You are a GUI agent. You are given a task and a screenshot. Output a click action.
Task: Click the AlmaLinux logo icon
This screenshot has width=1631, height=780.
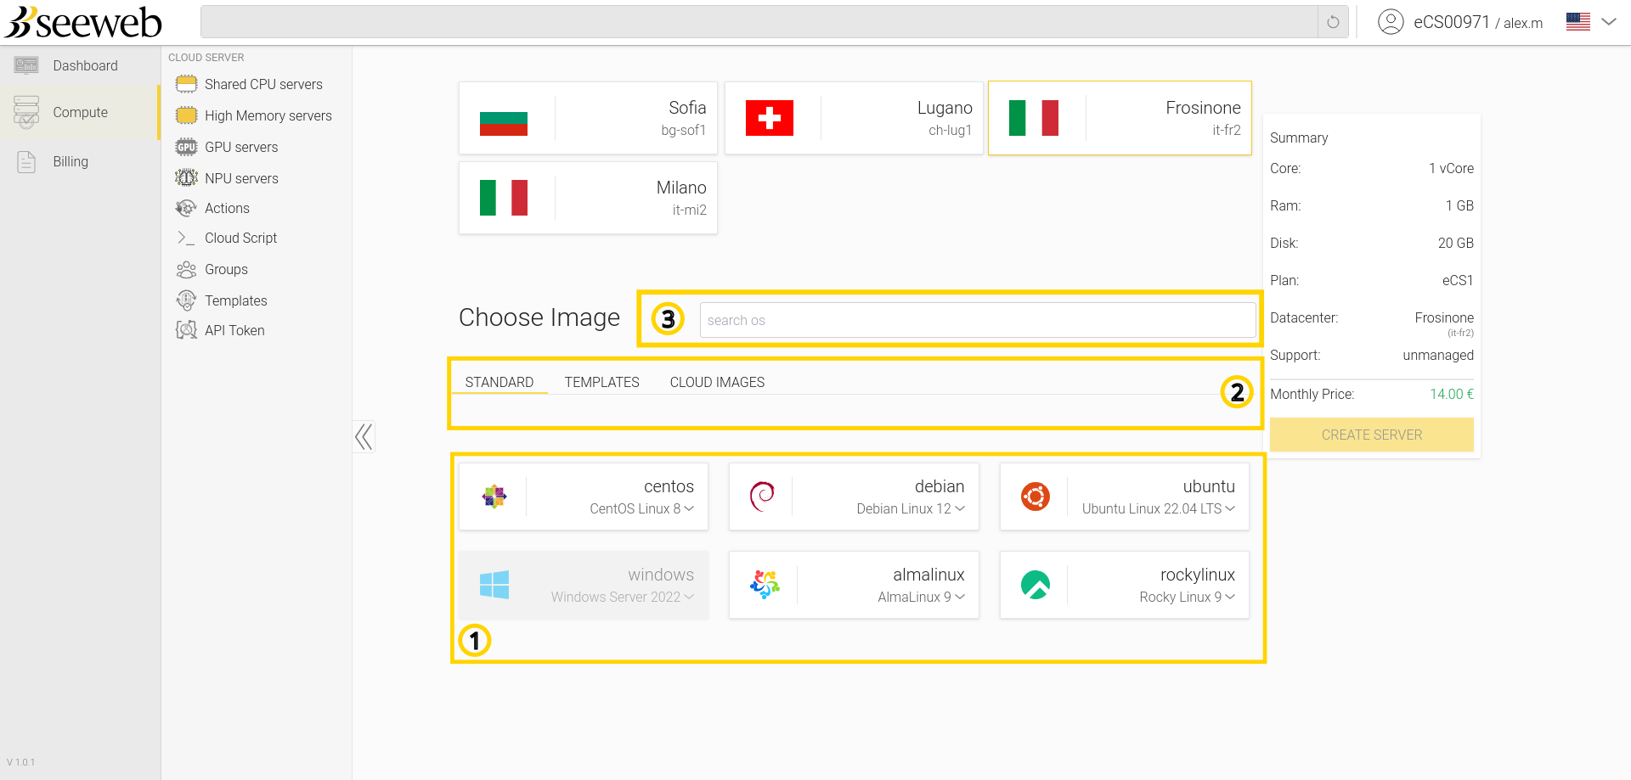(x=765, y=585)
